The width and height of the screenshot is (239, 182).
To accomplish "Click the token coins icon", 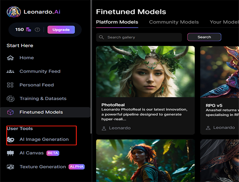I will [29, 30].
